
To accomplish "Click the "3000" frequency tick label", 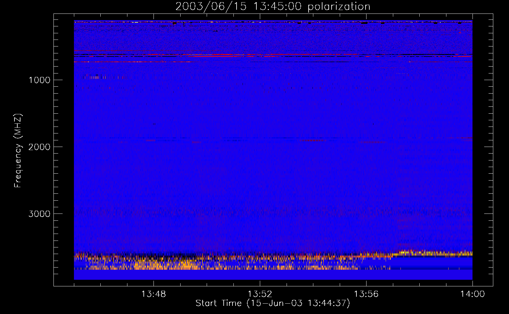I will 39,214.
